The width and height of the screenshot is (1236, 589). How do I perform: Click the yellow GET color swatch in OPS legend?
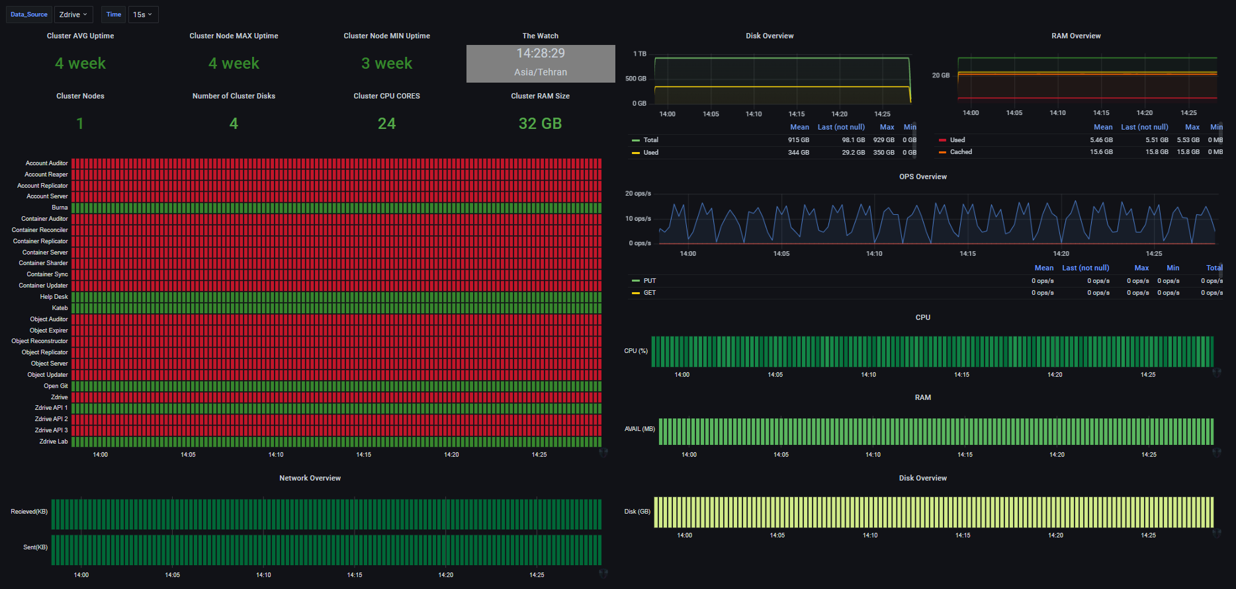click(x=636, y=293)
